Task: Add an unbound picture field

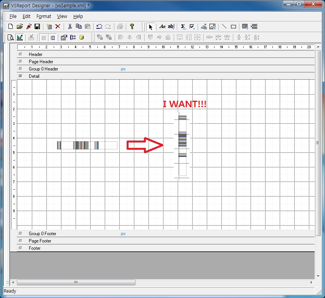Action: [x=204, y=26]
